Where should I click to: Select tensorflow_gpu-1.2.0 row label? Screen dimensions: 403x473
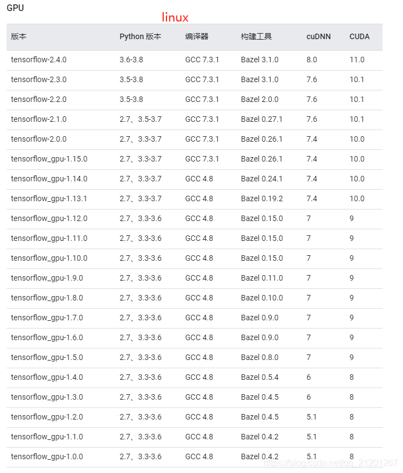click(x=47, y=417)
